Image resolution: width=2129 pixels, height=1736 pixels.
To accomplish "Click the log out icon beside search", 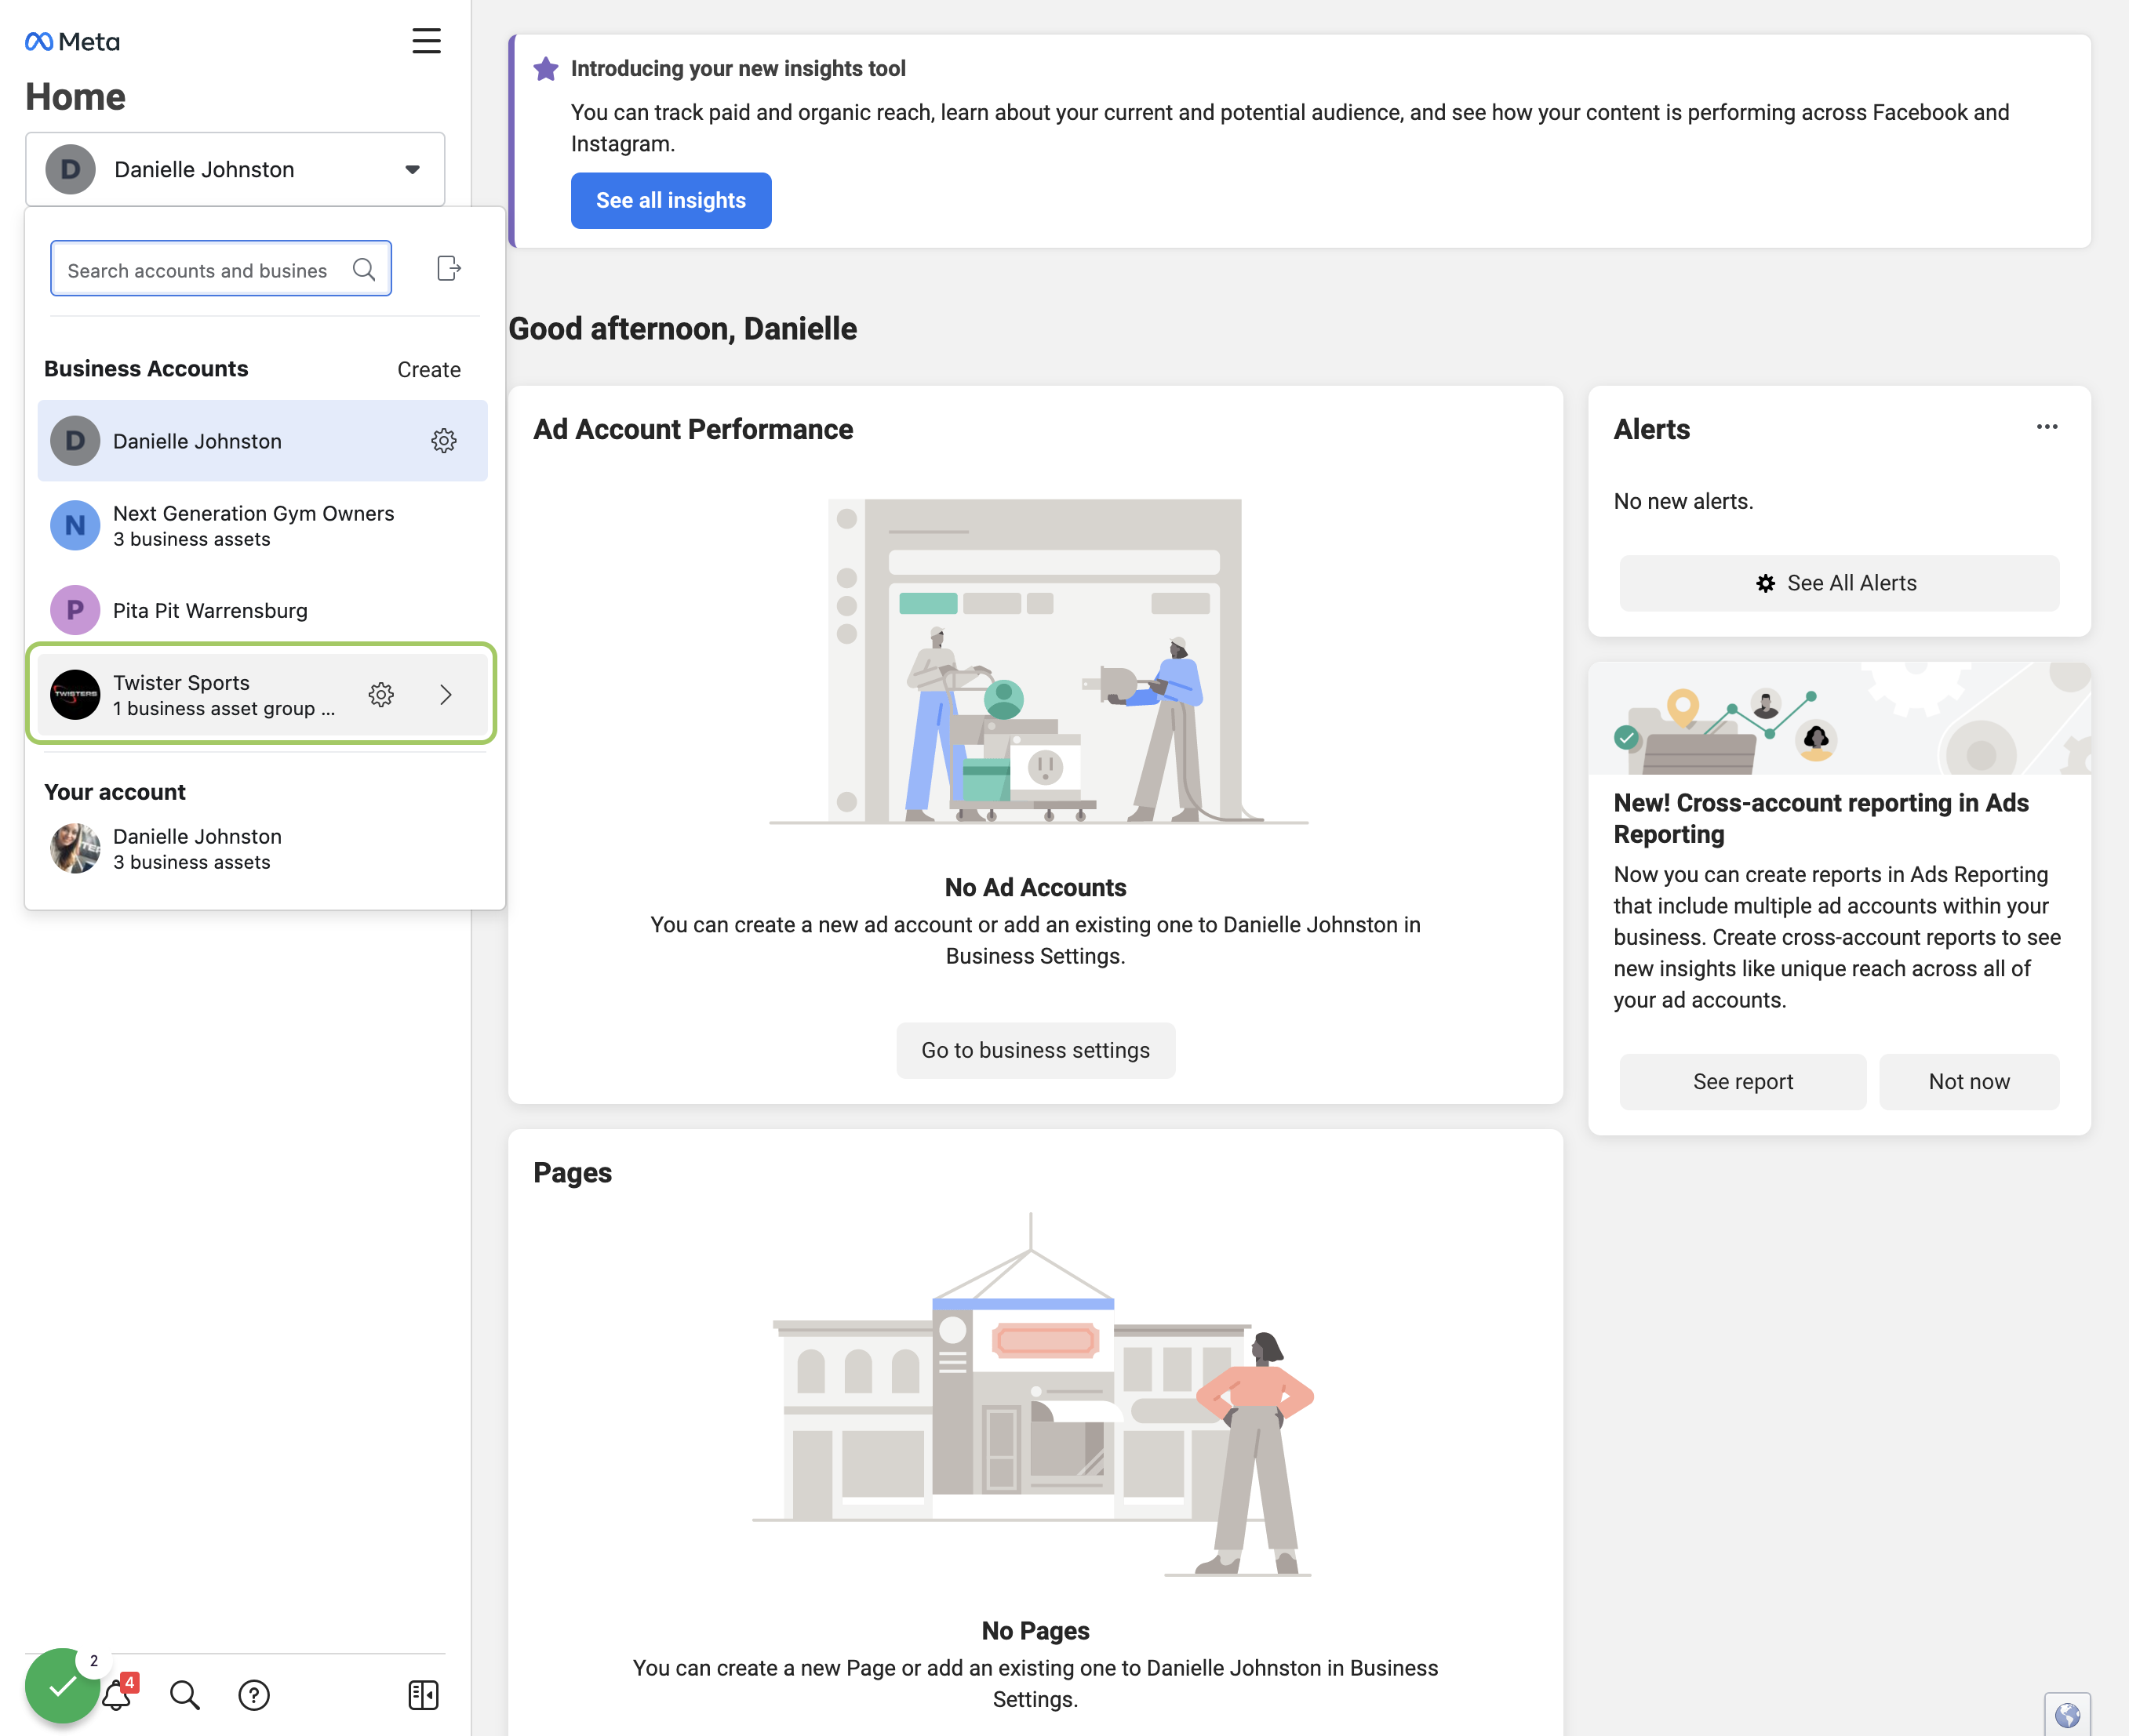I will tap(449, 268).
